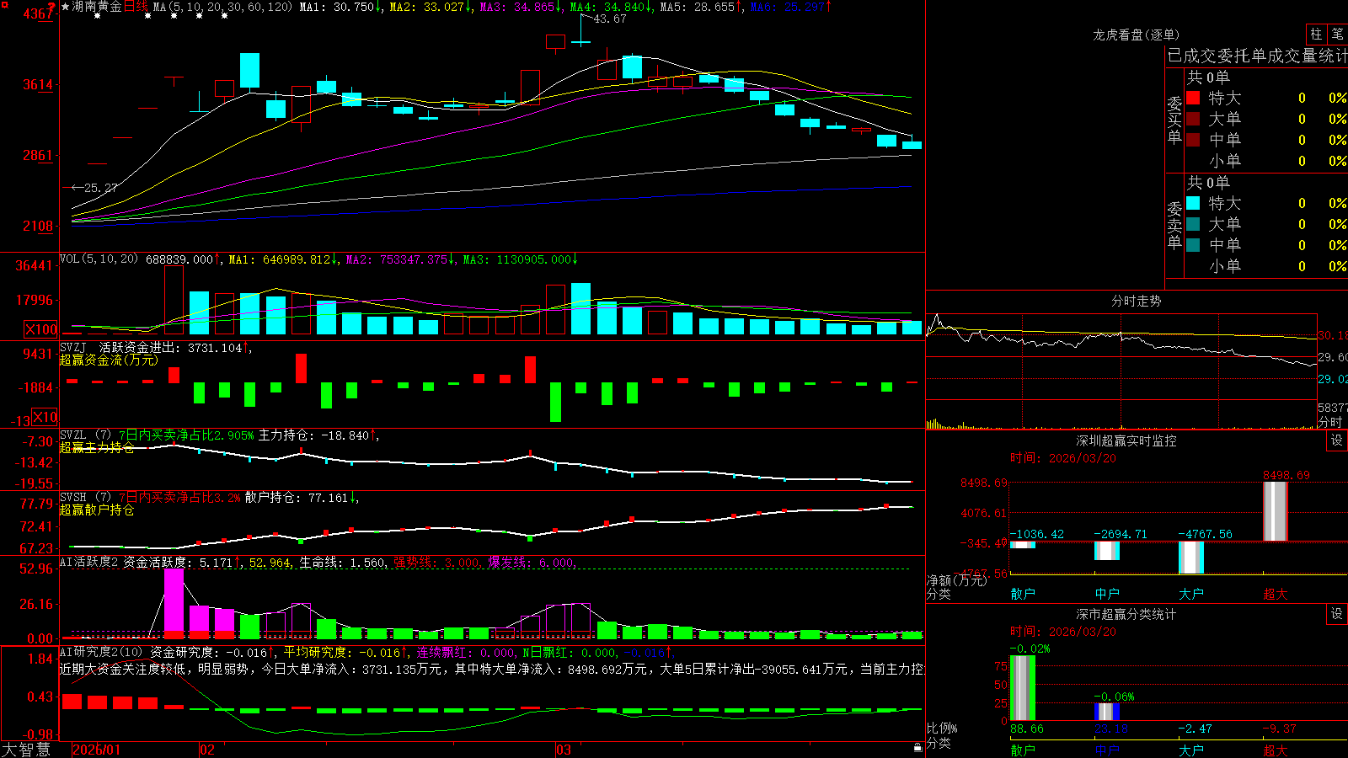Click the 超赢资金流(万元) label
Image resolution: width=1348 pixels, height=758 pixels.
(x=109, y=360)
